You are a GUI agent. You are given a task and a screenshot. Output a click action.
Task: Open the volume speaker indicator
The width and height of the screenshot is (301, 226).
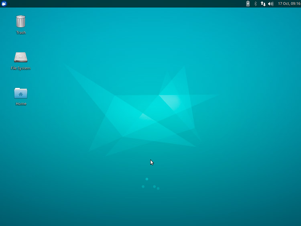pyautogui.click(x=270, y=4)
